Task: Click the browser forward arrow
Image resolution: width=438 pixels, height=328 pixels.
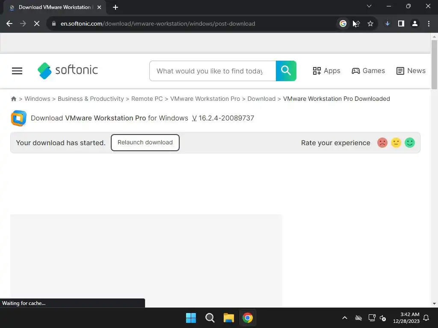Action: point(23,24)
